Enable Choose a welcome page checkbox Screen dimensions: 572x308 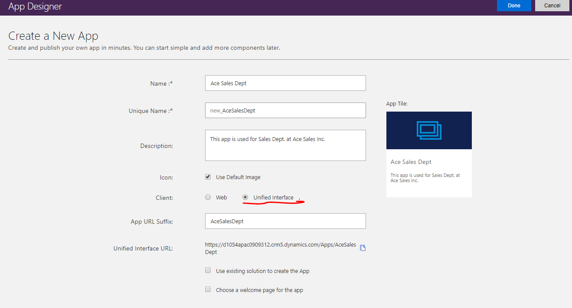click(x=208, y=289)
